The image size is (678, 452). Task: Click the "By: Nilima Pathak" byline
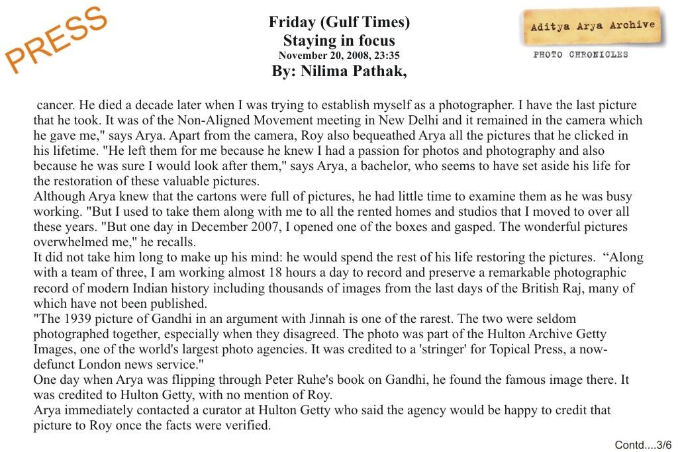click(x=339, y=71)
